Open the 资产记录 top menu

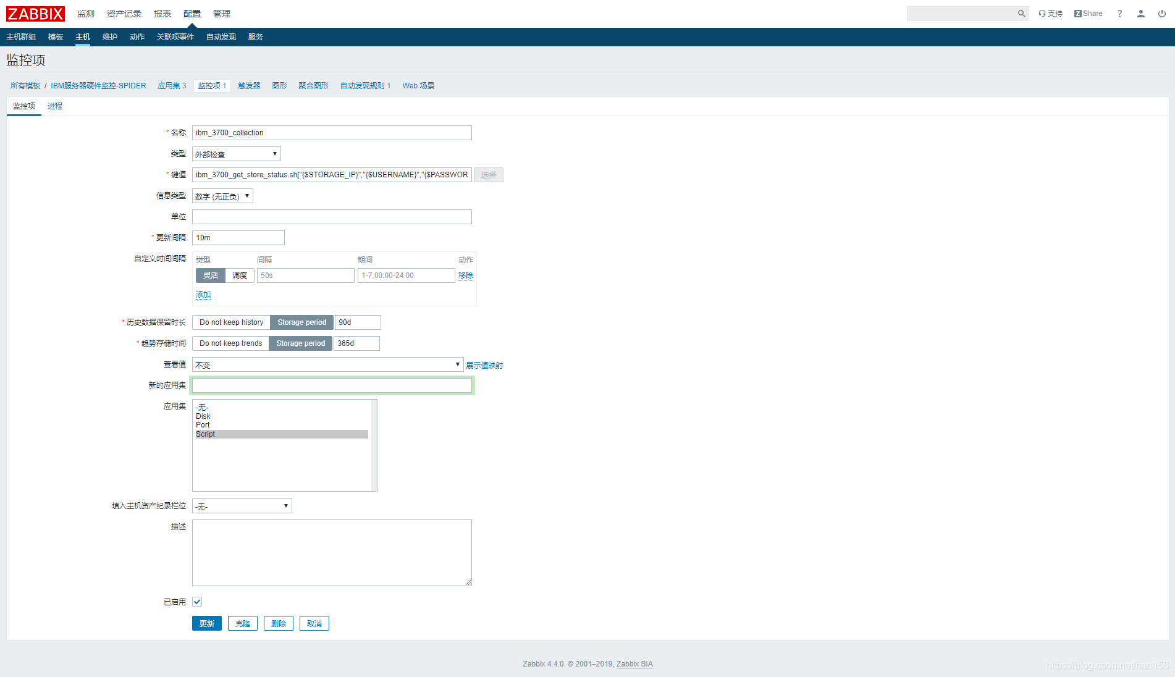[x=124, y=14]
